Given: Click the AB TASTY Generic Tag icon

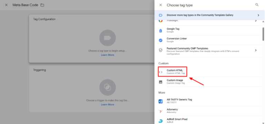Looking at the screenshot, I should pyautogui.click(x=160, y=101).
